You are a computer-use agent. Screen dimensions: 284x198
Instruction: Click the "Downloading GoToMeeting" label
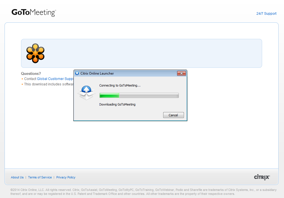click(117, 104)
